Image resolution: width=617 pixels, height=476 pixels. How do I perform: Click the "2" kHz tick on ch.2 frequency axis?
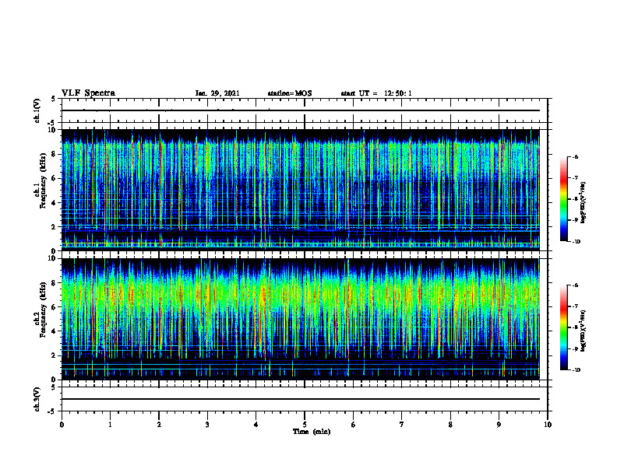[55, 355]
